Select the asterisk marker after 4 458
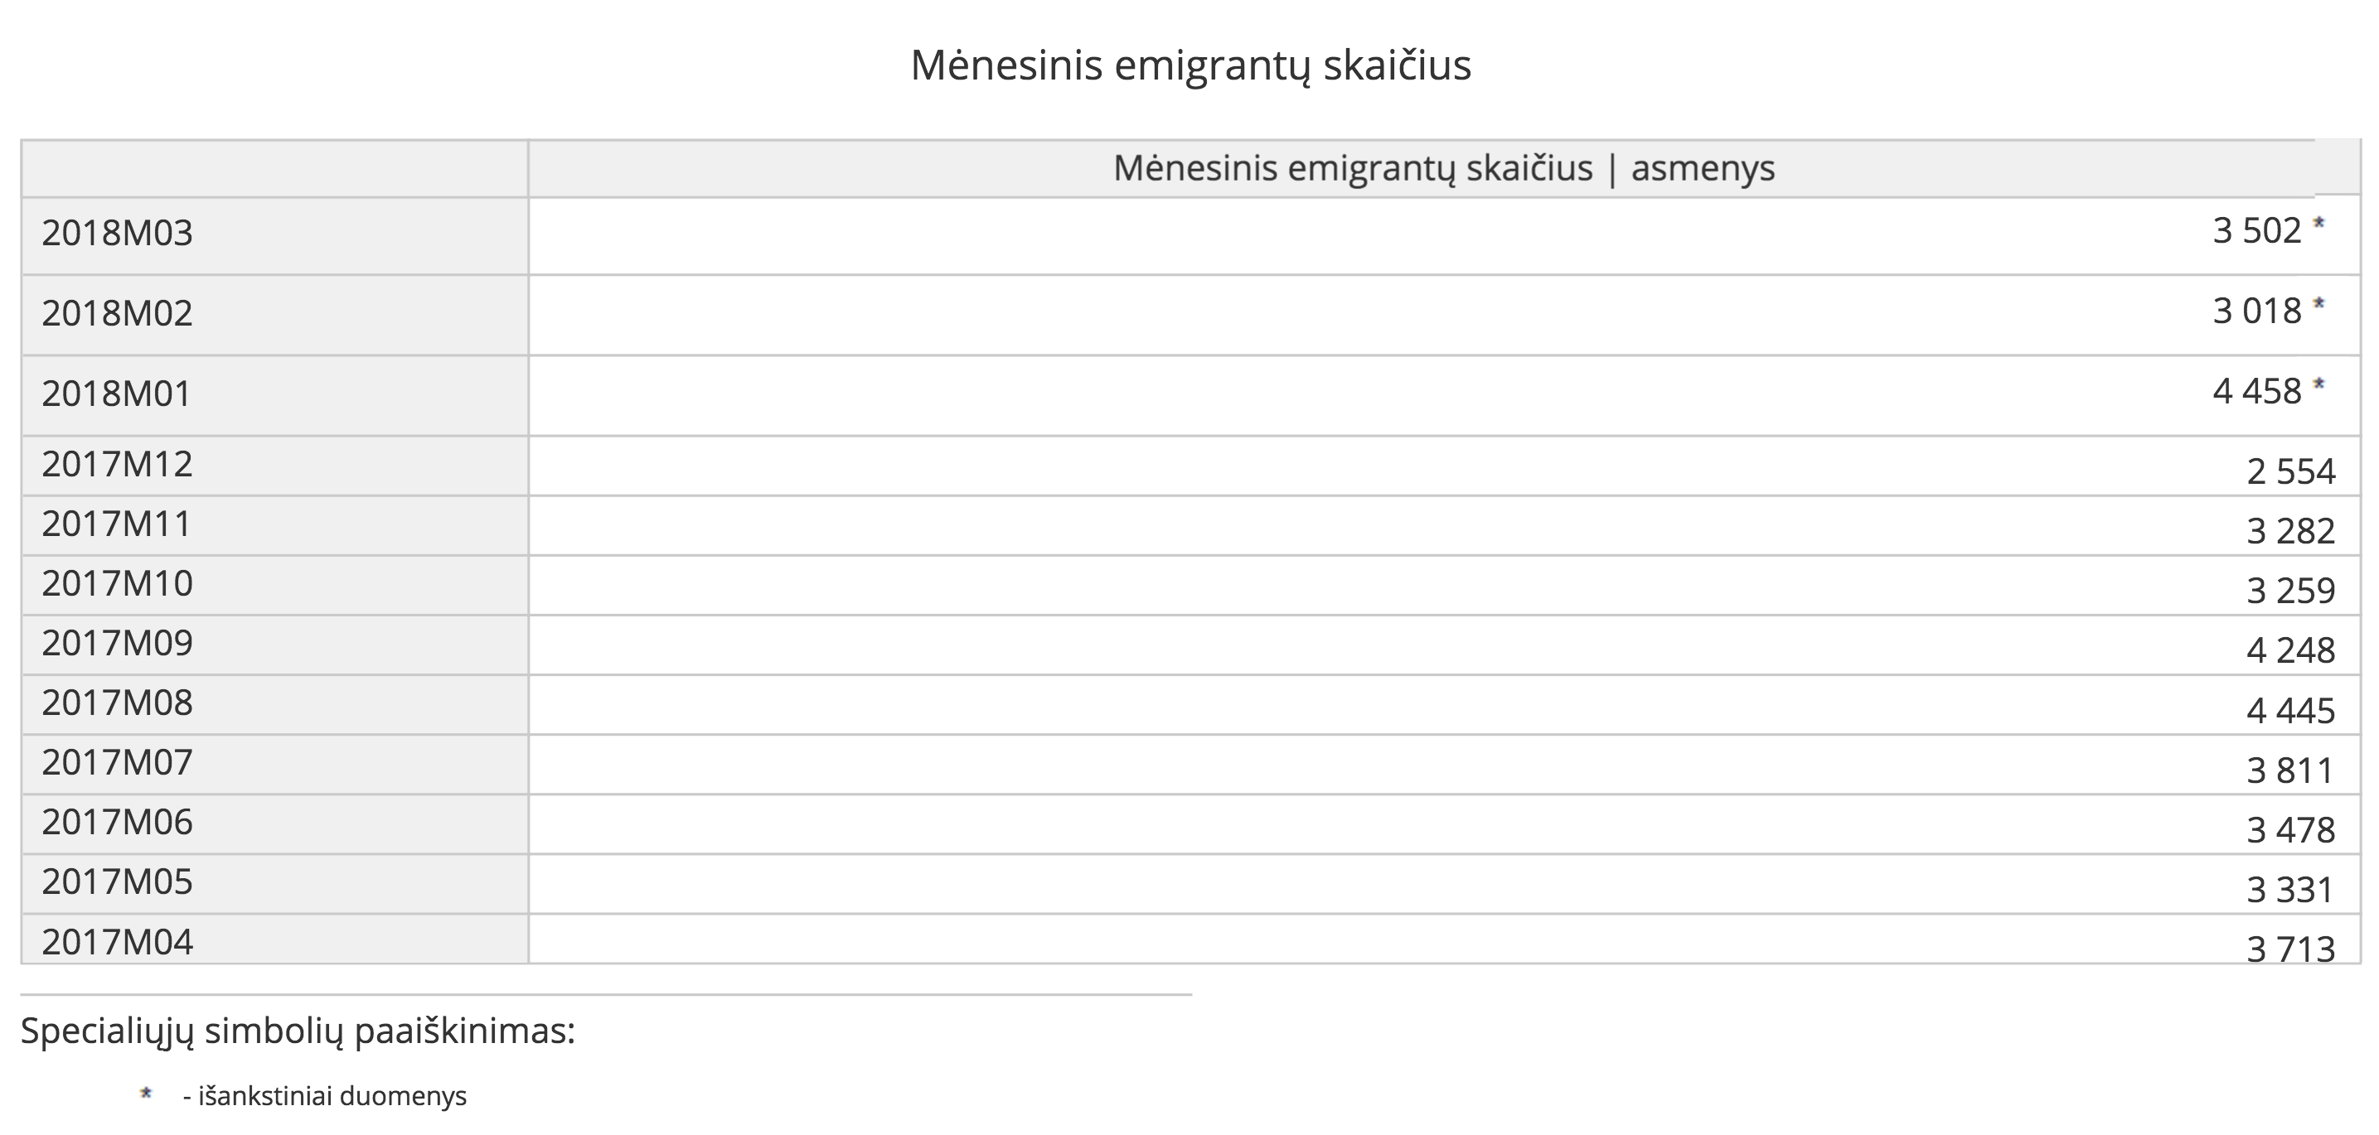Viewport: 2379px width, 1135px height. pyautogui.click(x=2319, y=384)
